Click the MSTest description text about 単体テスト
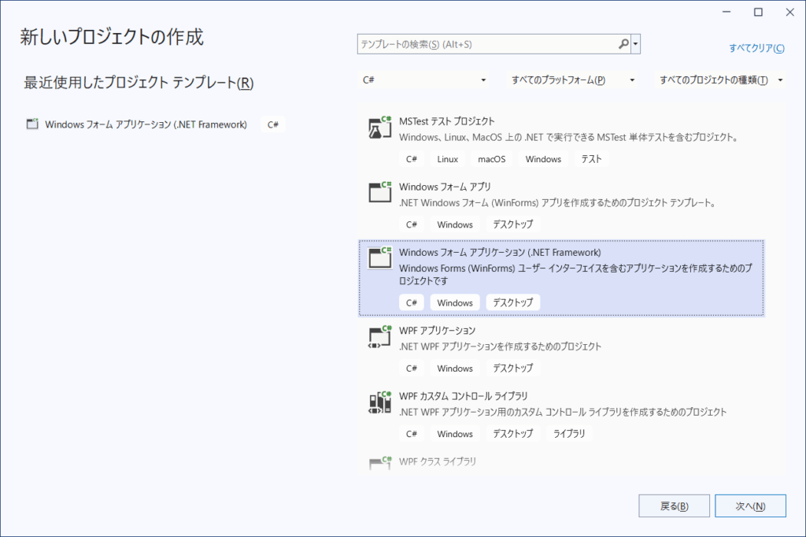806x537 pixels. coord(569,137)
